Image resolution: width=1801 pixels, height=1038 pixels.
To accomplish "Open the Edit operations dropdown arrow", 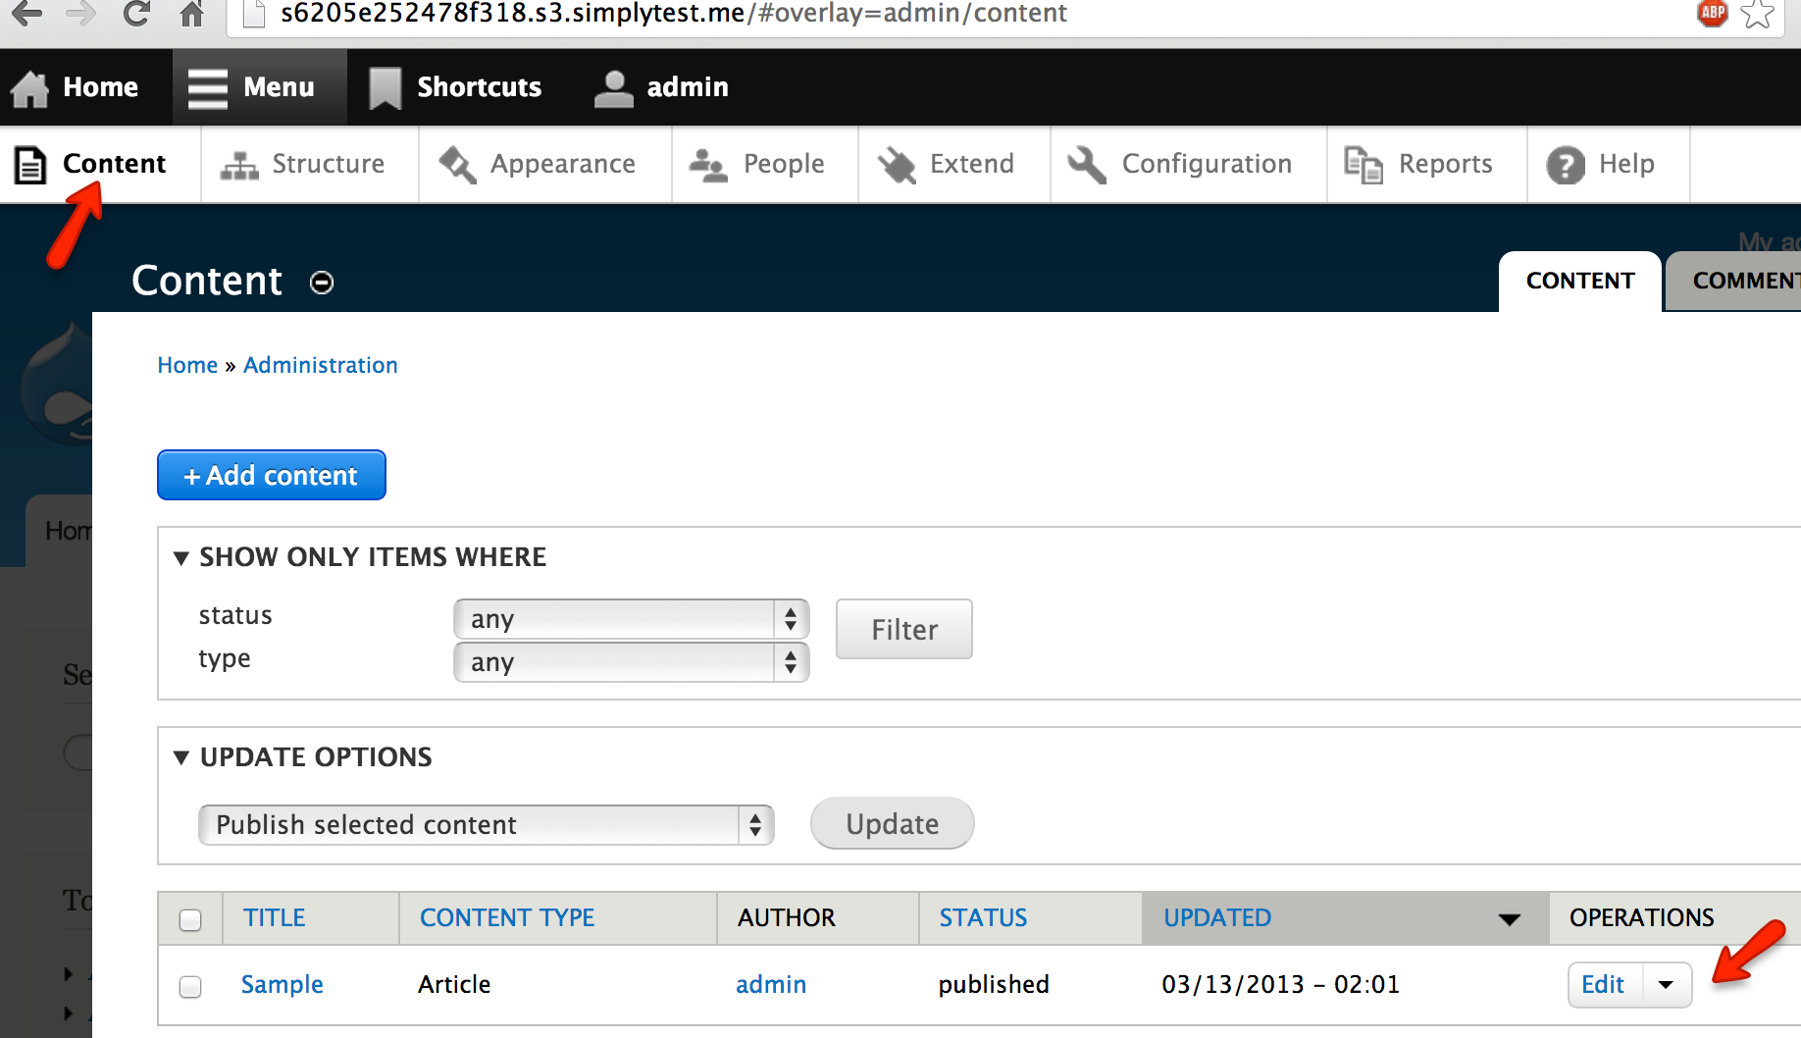I will click(1667, 984).
